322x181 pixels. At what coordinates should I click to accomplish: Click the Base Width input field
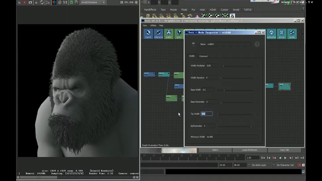[x=208, y=90]
